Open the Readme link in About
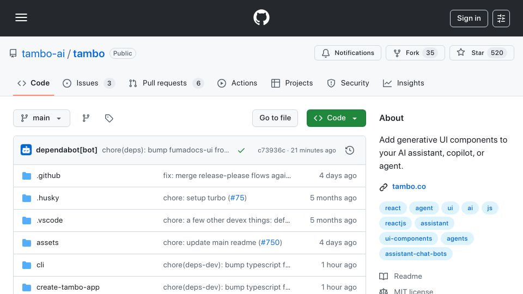The width and height of the screenshot is (523, 294). click(408, 277)
